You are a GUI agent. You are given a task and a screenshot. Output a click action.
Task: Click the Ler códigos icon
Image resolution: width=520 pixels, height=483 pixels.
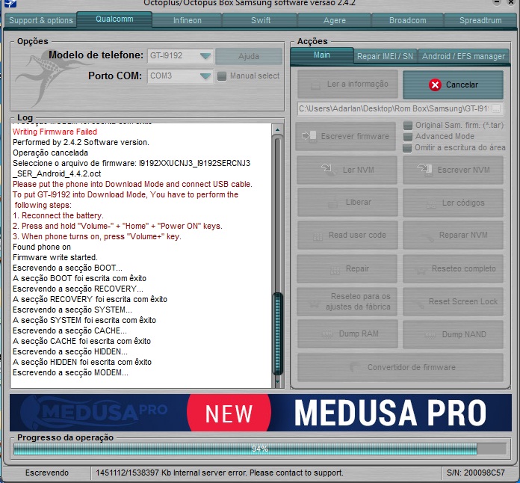431,204
